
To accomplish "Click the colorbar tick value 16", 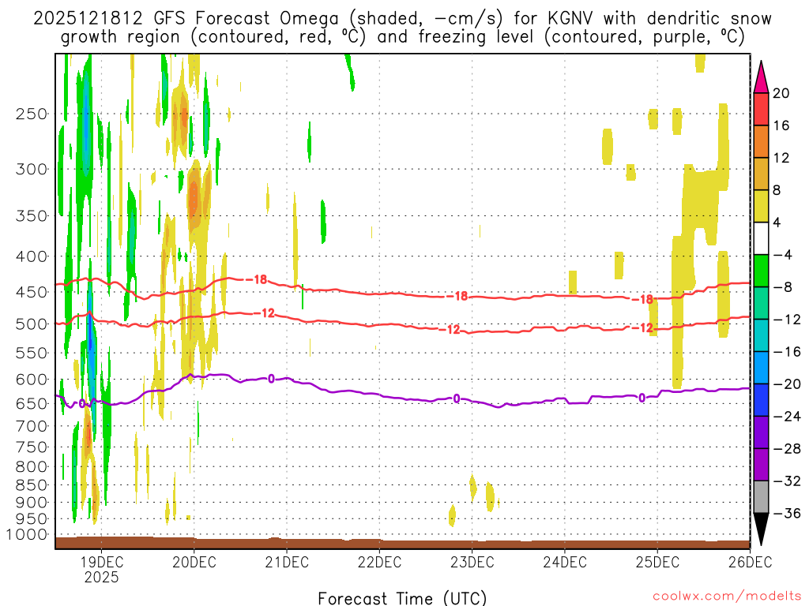I will pyautogui.click(x=781, y=125).
